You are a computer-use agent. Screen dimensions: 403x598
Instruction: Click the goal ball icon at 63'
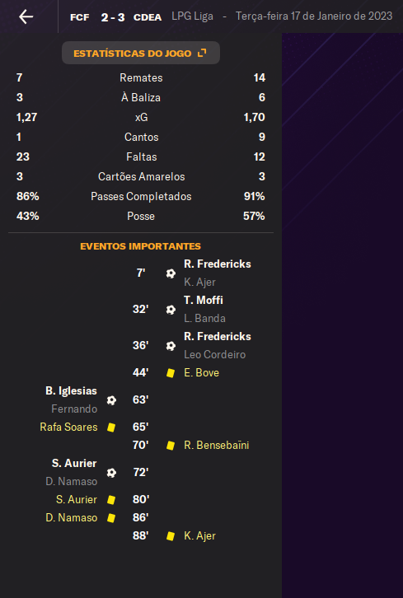(x=111, y=400)
